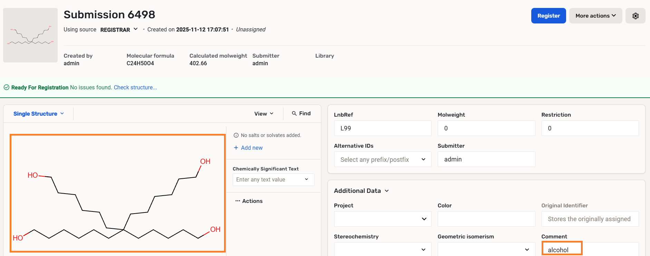Open settings gear icon menu
This screenshot has width=650, height=256.
pos(635,16)
